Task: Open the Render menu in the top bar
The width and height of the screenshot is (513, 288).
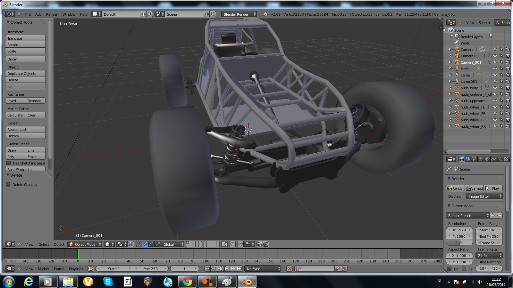Action: [x=52, y=14]
